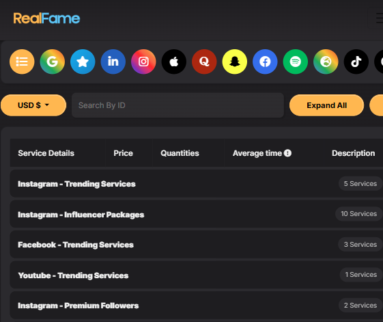Filter services by Facebook icon

(265, 62)
